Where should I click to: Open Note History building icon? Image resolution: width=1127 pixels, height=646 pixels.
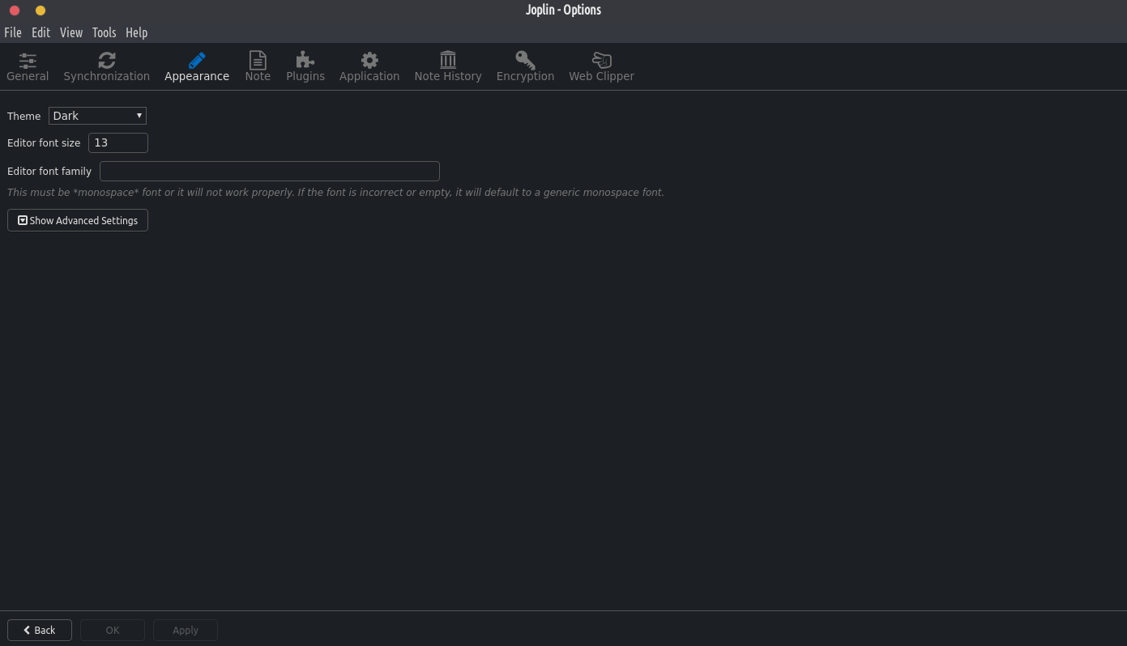click(x=447, y=61)
